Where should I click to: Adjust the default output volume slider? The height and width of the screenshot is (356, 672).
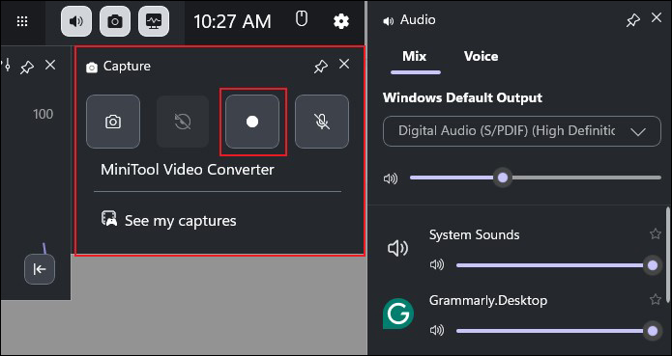(536, 178)
